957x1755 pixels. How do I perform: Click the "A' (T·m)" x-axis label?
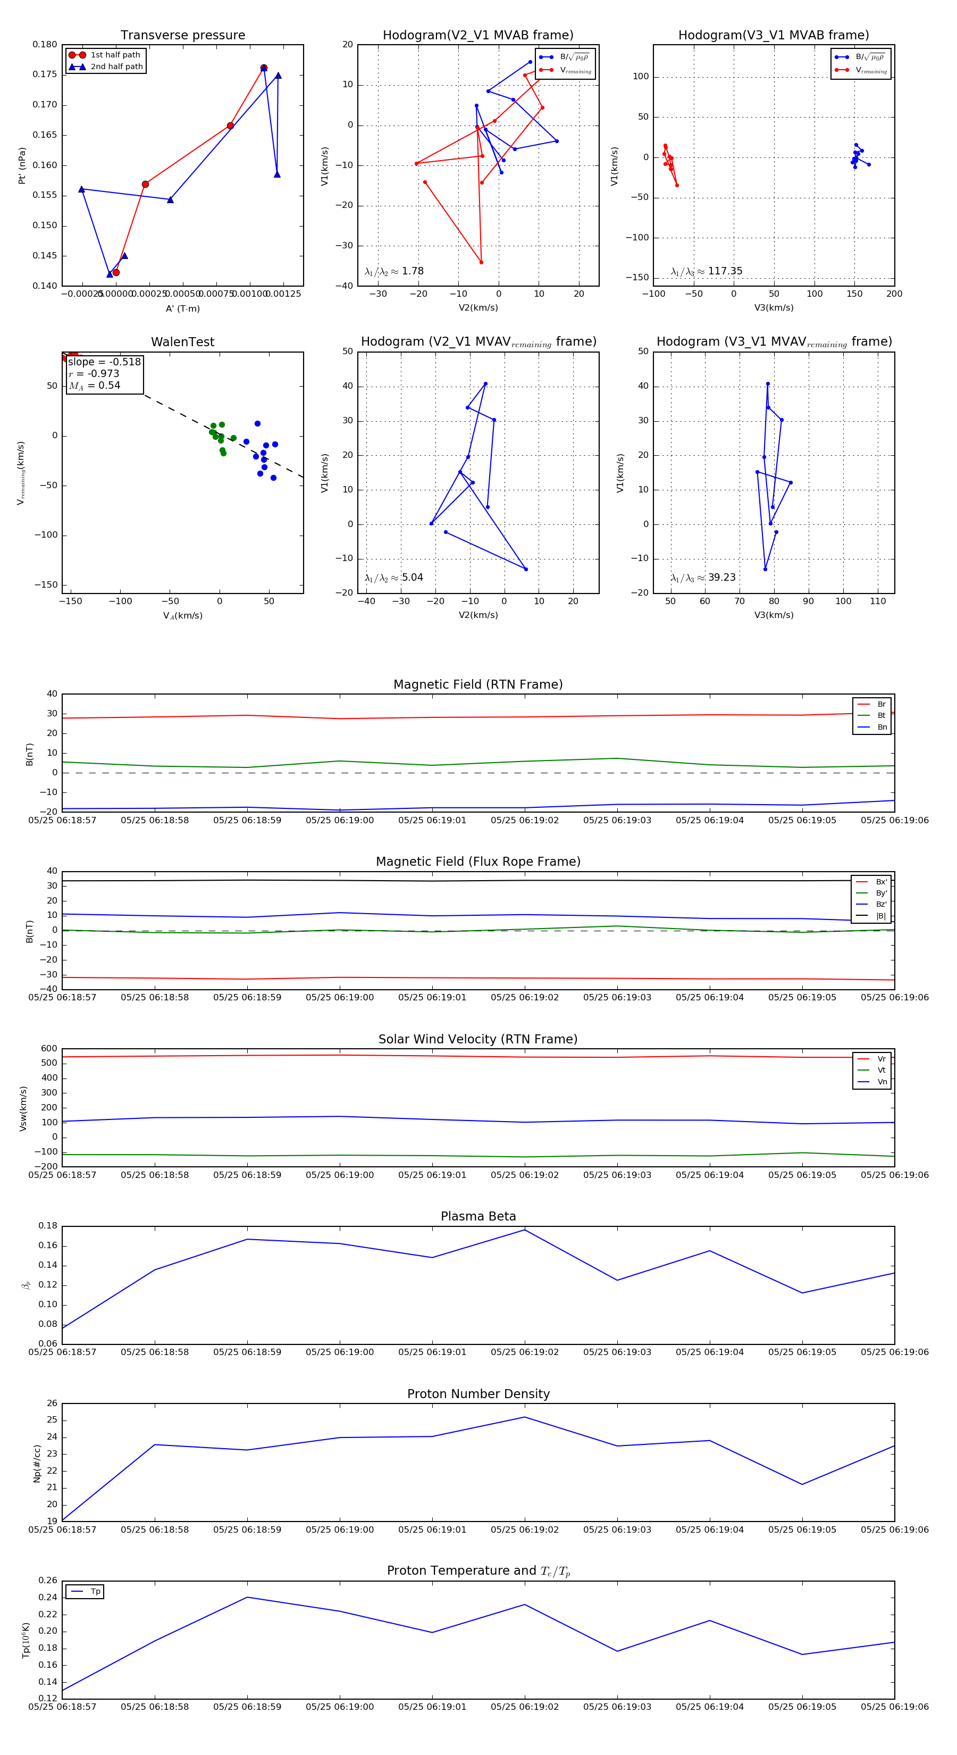coord(182,308)
